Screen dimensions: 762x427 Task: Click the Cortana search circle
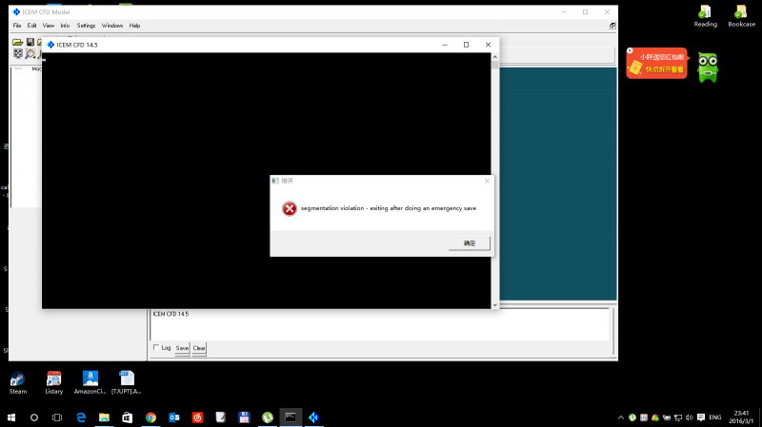pos(34,417)
